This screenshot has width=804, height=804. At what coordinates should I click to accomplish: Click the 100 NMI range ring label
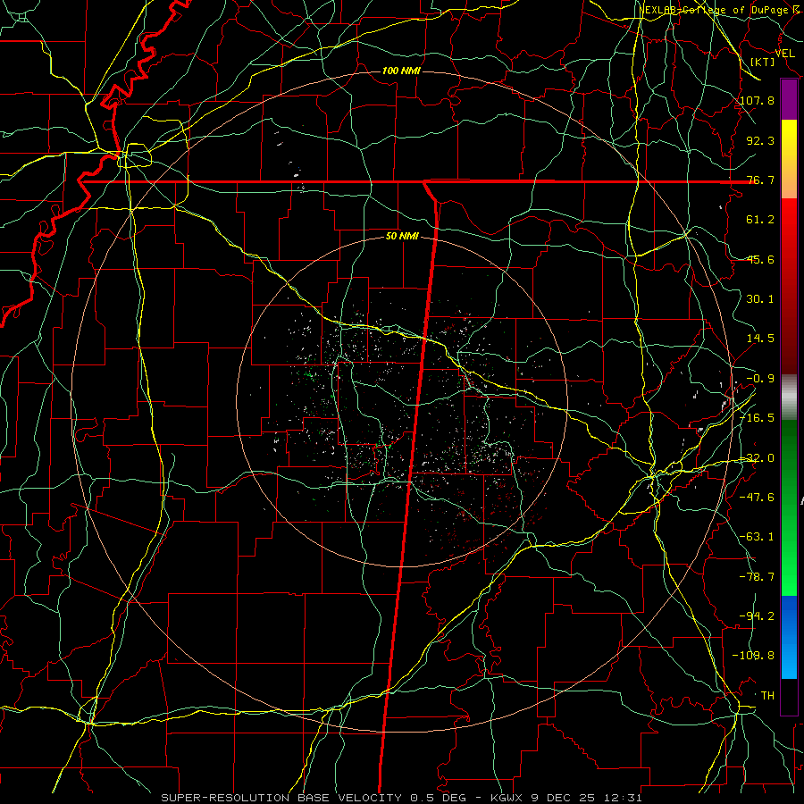tap(401, 71)
